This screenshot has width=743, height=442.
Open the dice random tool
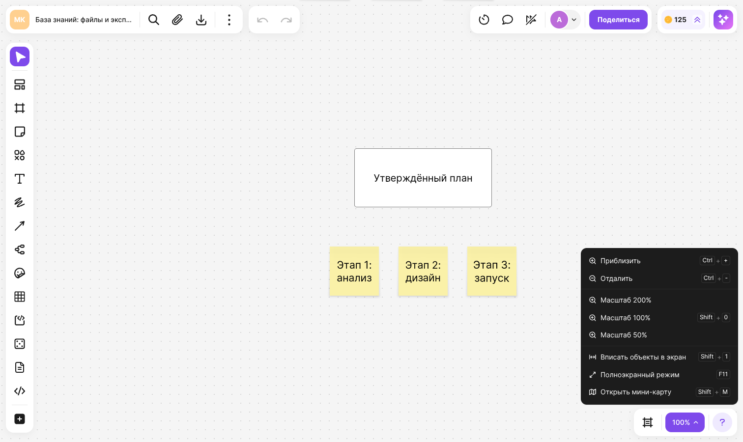pyautogui.click(x=20, y=344)
